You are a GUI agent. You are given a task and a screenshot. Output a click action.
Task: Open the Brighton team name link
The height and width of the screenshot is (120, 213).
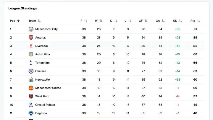(x=41, y=113)
